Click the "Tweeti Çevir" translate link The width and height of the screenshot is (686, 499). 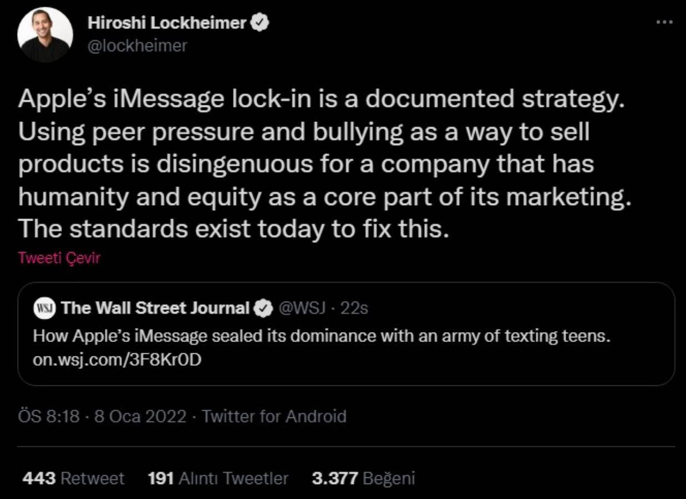click(59, 258)
